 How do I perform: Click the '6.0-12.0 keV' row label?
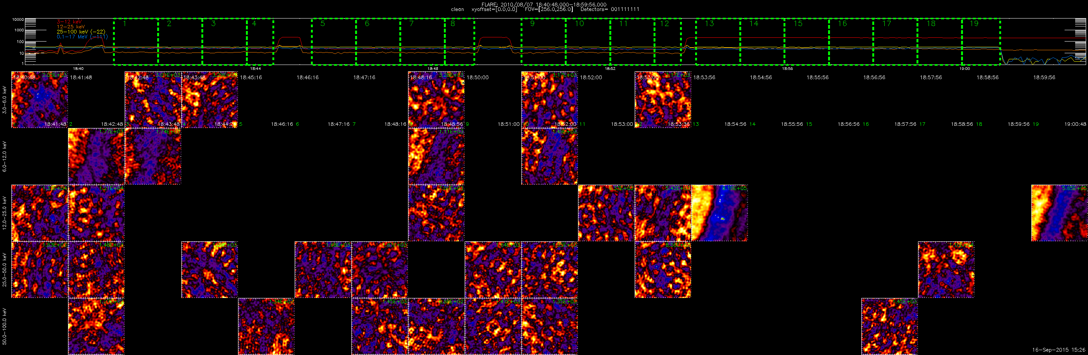click(5, 156)
